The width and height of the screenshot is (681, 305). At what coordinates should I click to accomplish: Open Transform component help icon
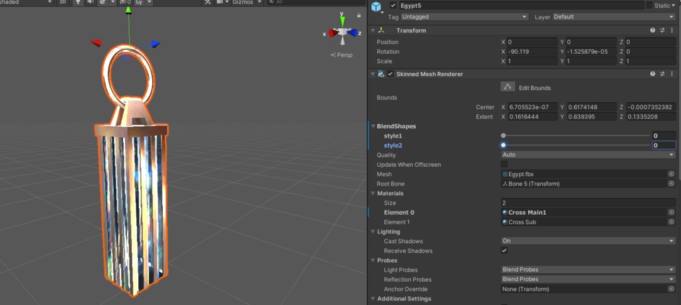[x=652, y=31]
